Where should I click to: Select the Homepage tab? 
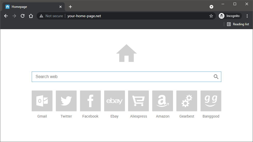(31, 7)
